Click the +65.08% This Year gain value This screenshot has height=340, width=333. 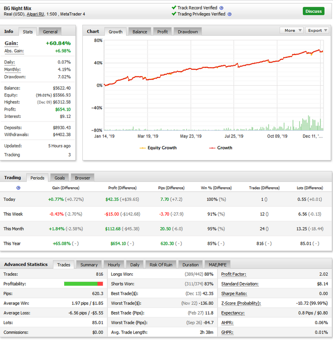(62, 244)
